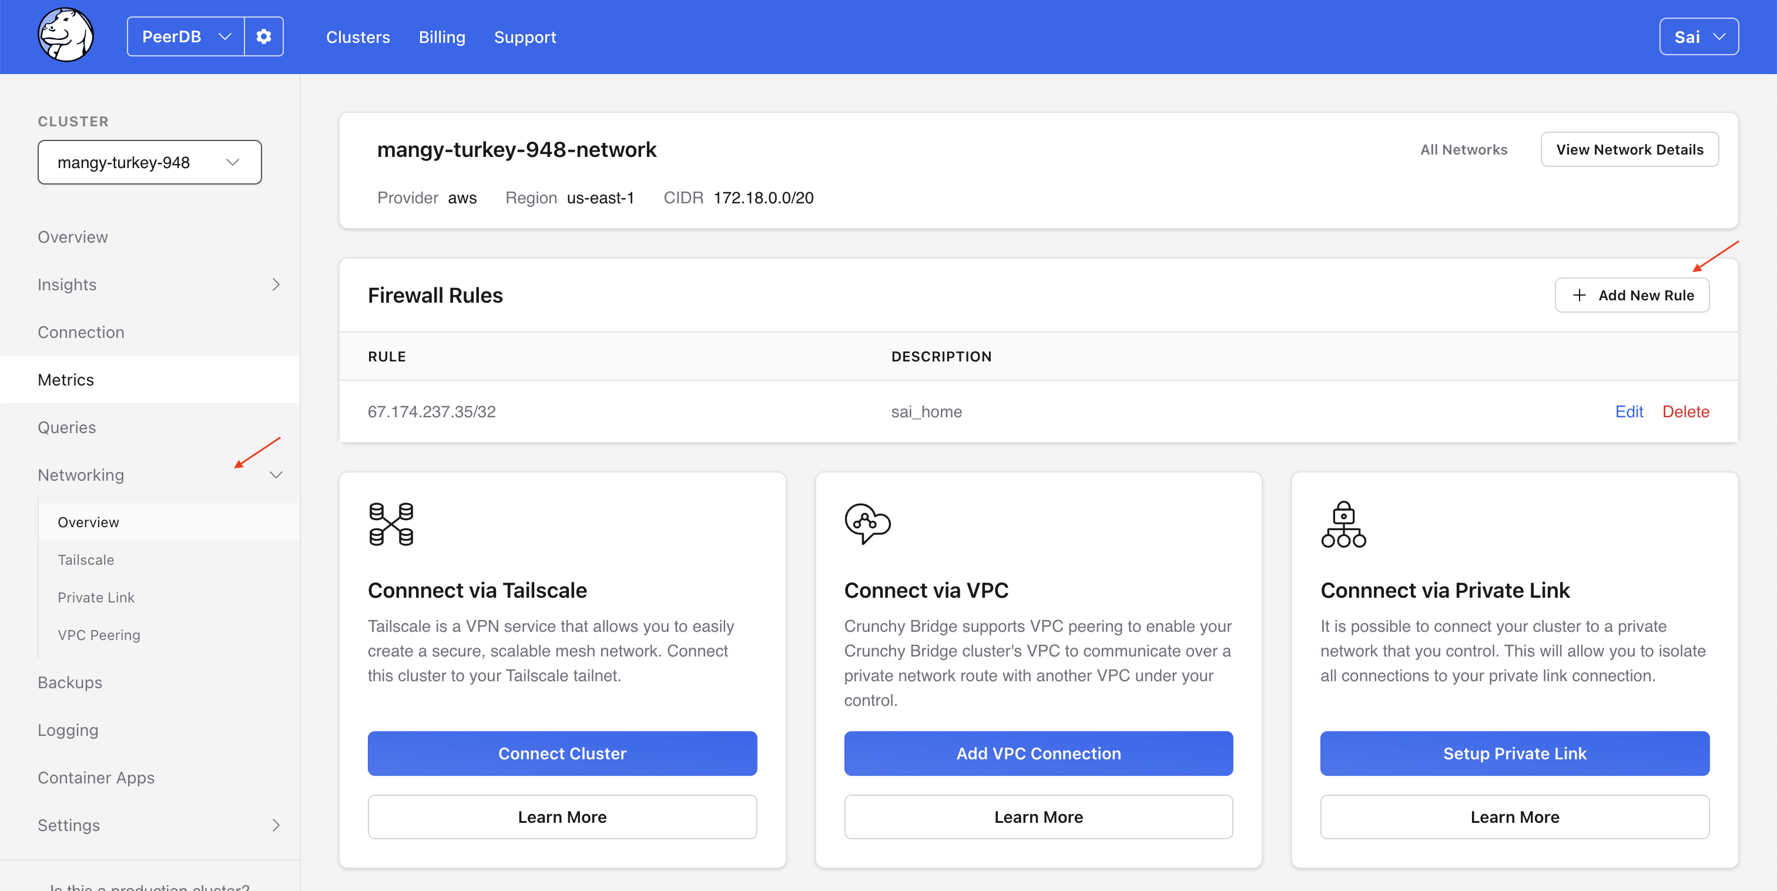Click the Private Link lock icon
The height and width of the screenshot is (891, 1777).
[1343, 524]
